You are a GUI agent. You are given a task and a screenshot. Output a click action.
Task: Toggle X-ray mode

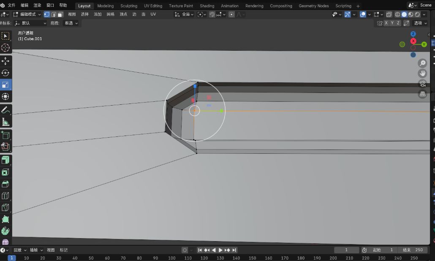coord(389,14)
